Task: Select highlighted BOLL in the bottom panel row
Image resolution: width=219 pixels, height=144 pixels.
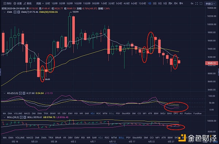Action: [122, 137]
